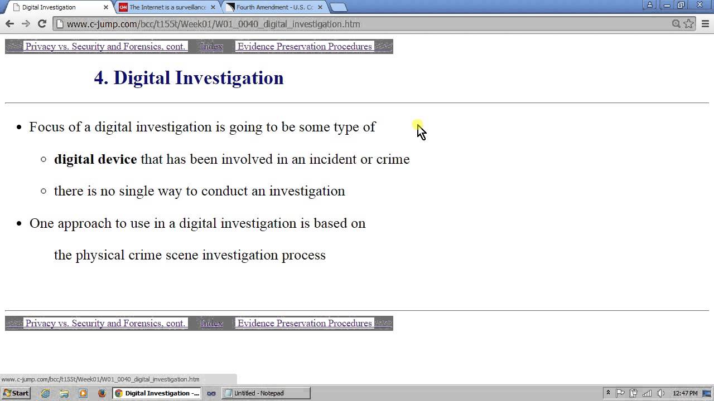Bookmark this page with the star icon
Image resolution: width=714 pixels, height=401 pixels.
tap(689, 23)
